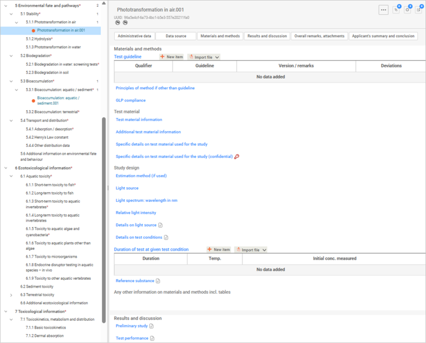426x343 pixels.
Task: Add New item to Duration of test table
Action: 219,249
